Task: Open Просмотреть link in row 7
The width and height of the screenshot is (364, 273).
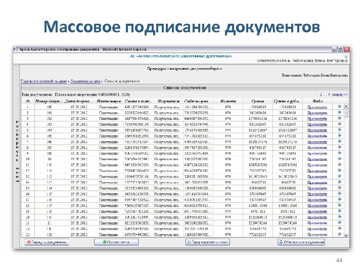Action: 317,142
